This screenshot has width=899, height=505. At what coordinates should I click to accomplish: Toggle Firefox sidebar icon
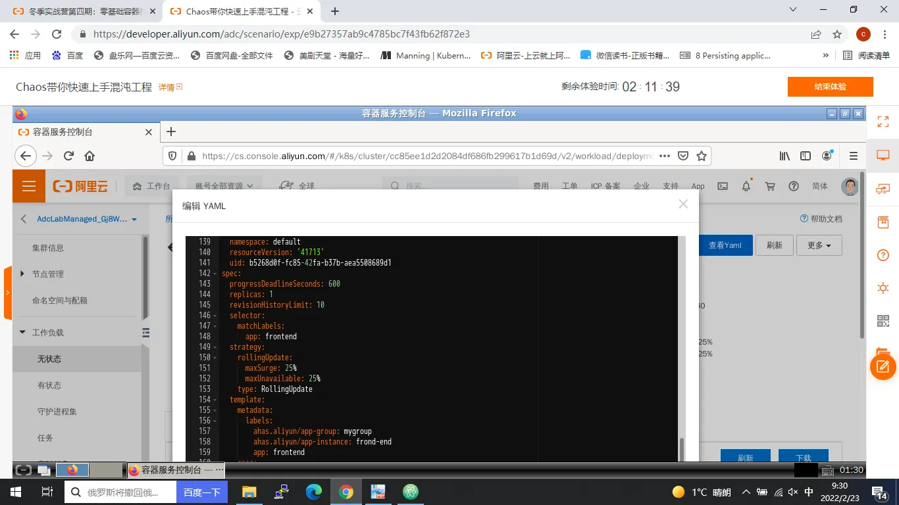(806, 156)
